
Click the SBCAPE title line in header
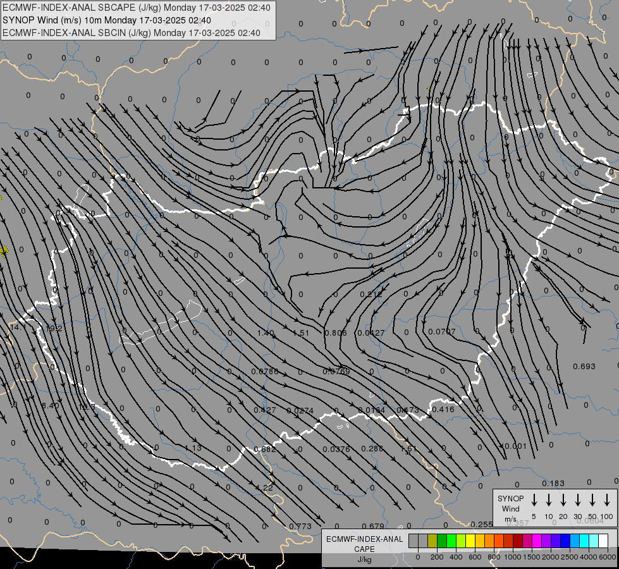(x=137, y=8)
